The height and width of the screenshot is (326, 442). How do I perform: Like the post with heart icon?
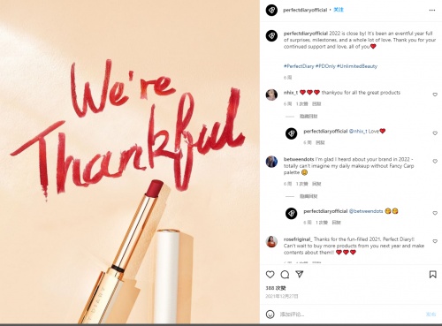click(270, 275)
